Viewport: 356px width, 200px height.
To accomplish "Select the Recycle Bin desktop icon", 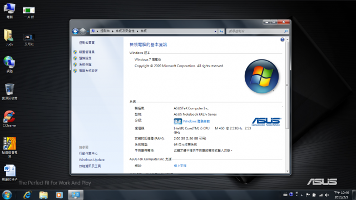I will (x=9, y=92).
